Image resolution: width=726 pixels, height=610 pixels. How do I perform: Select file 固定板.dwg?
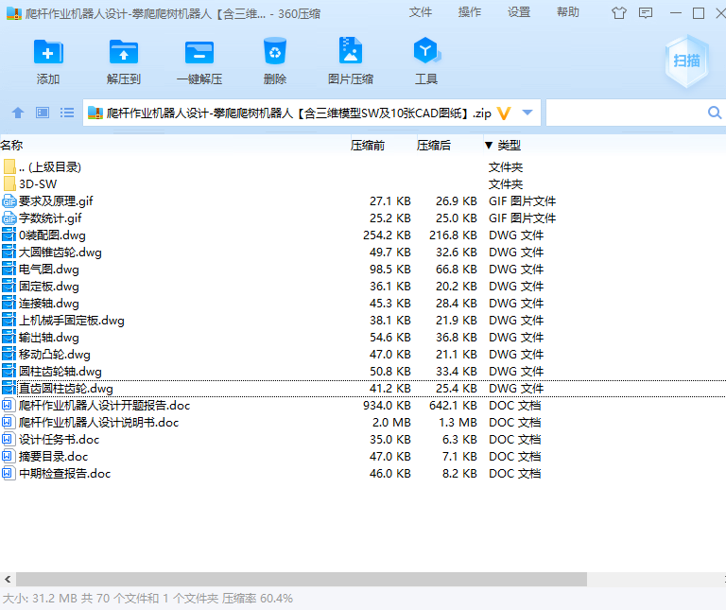48,287
